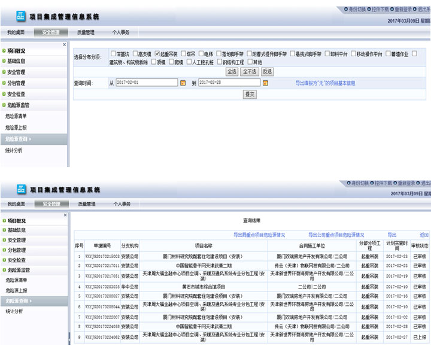Viewport: 431px width, 346px height.
Task: Switch to 质量管理 tab in upper navigation
Action: (x=86, y=32)
